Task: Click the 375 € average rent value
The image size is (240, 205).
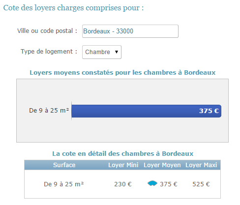Action: 169,184
